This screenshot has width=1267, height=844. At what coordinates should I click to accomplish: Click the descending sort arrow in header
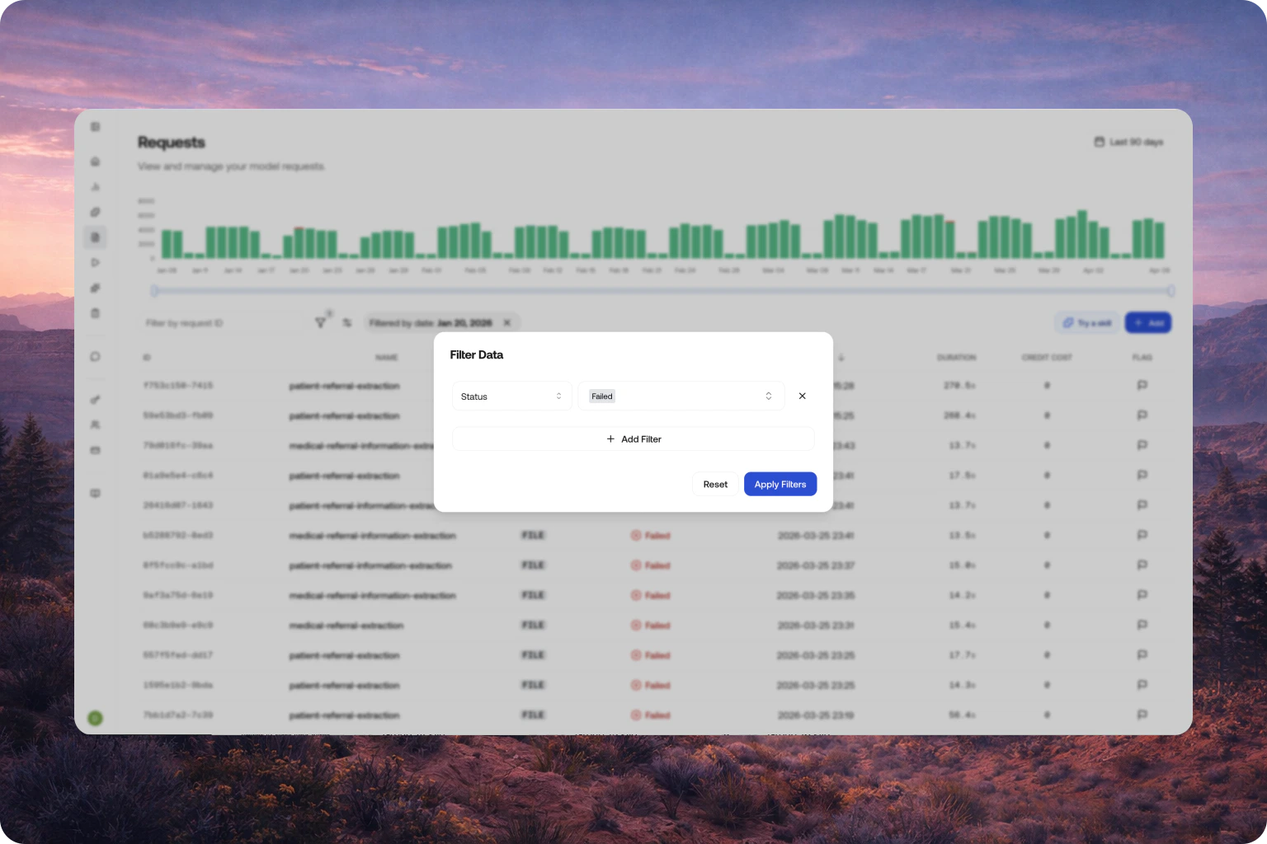pos(841,358)
